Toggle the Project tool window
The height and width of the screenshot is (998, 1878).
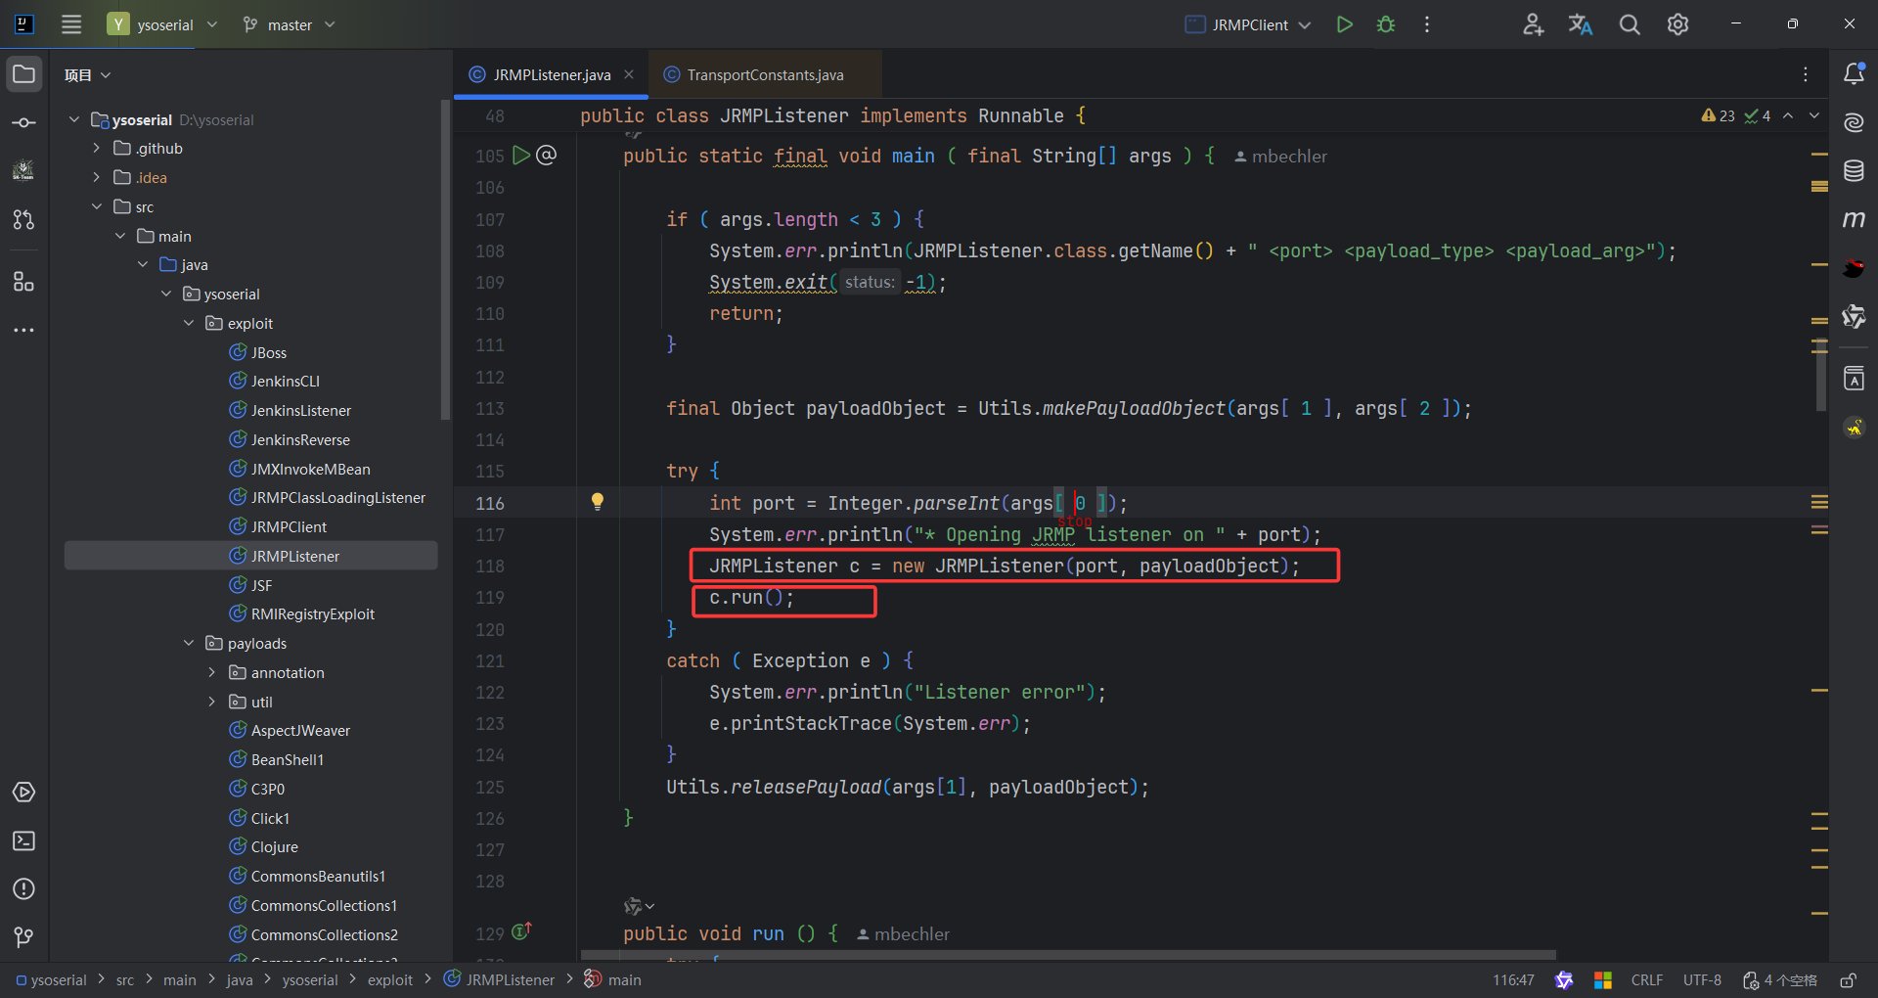24,74
